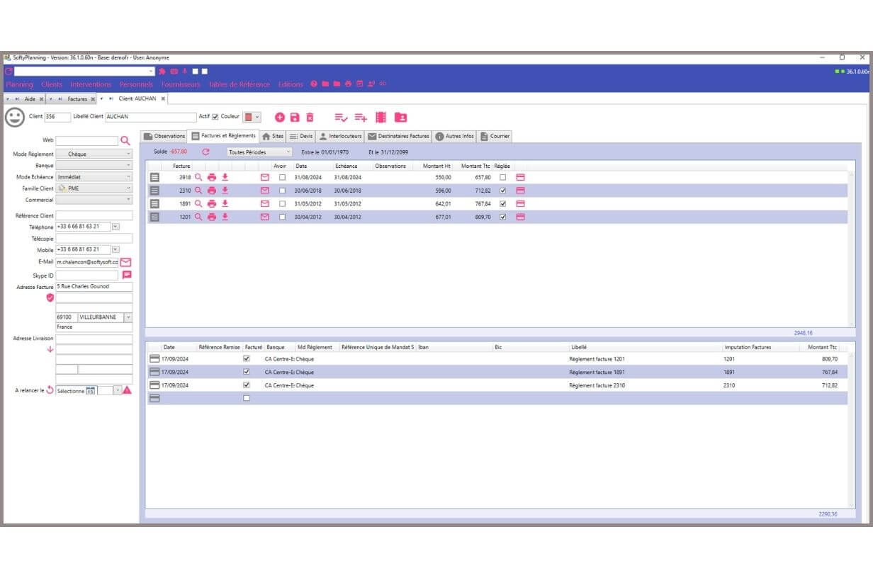Click the Skype chat icon beside Skype ID
This screenshot has height=578, width=873.
tap(125, 275)
